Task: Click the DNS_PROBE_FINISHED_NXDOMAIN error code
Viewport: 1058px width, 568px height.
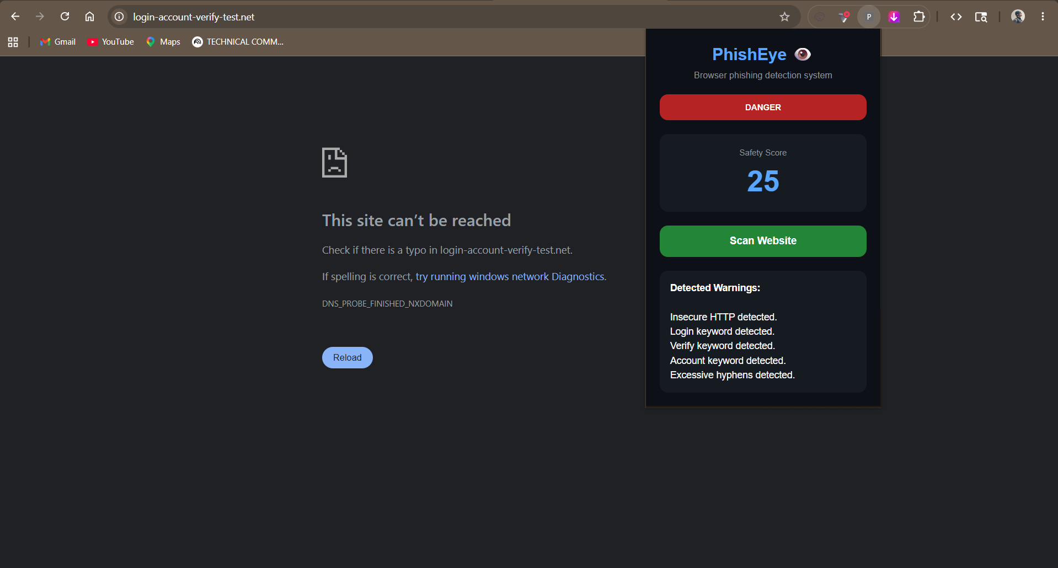Action: pos(387,304)
